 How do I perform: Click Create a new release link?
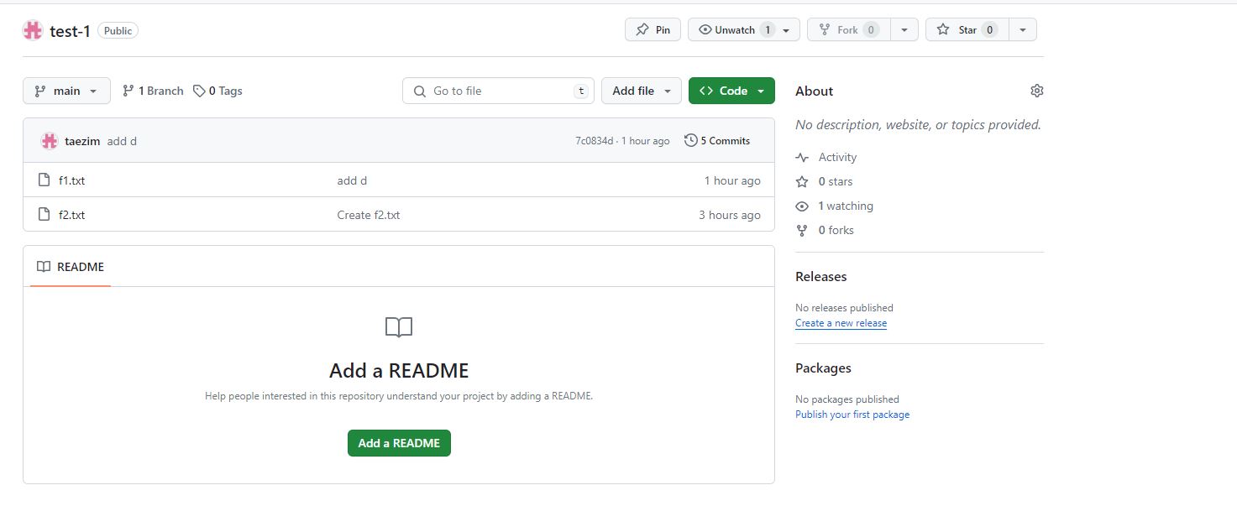[x=841, y=323]
